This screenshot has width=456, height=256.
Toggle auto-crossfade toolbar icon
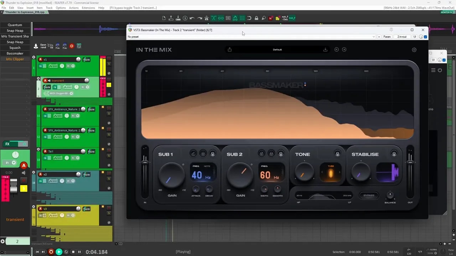(x=213, y=18)
